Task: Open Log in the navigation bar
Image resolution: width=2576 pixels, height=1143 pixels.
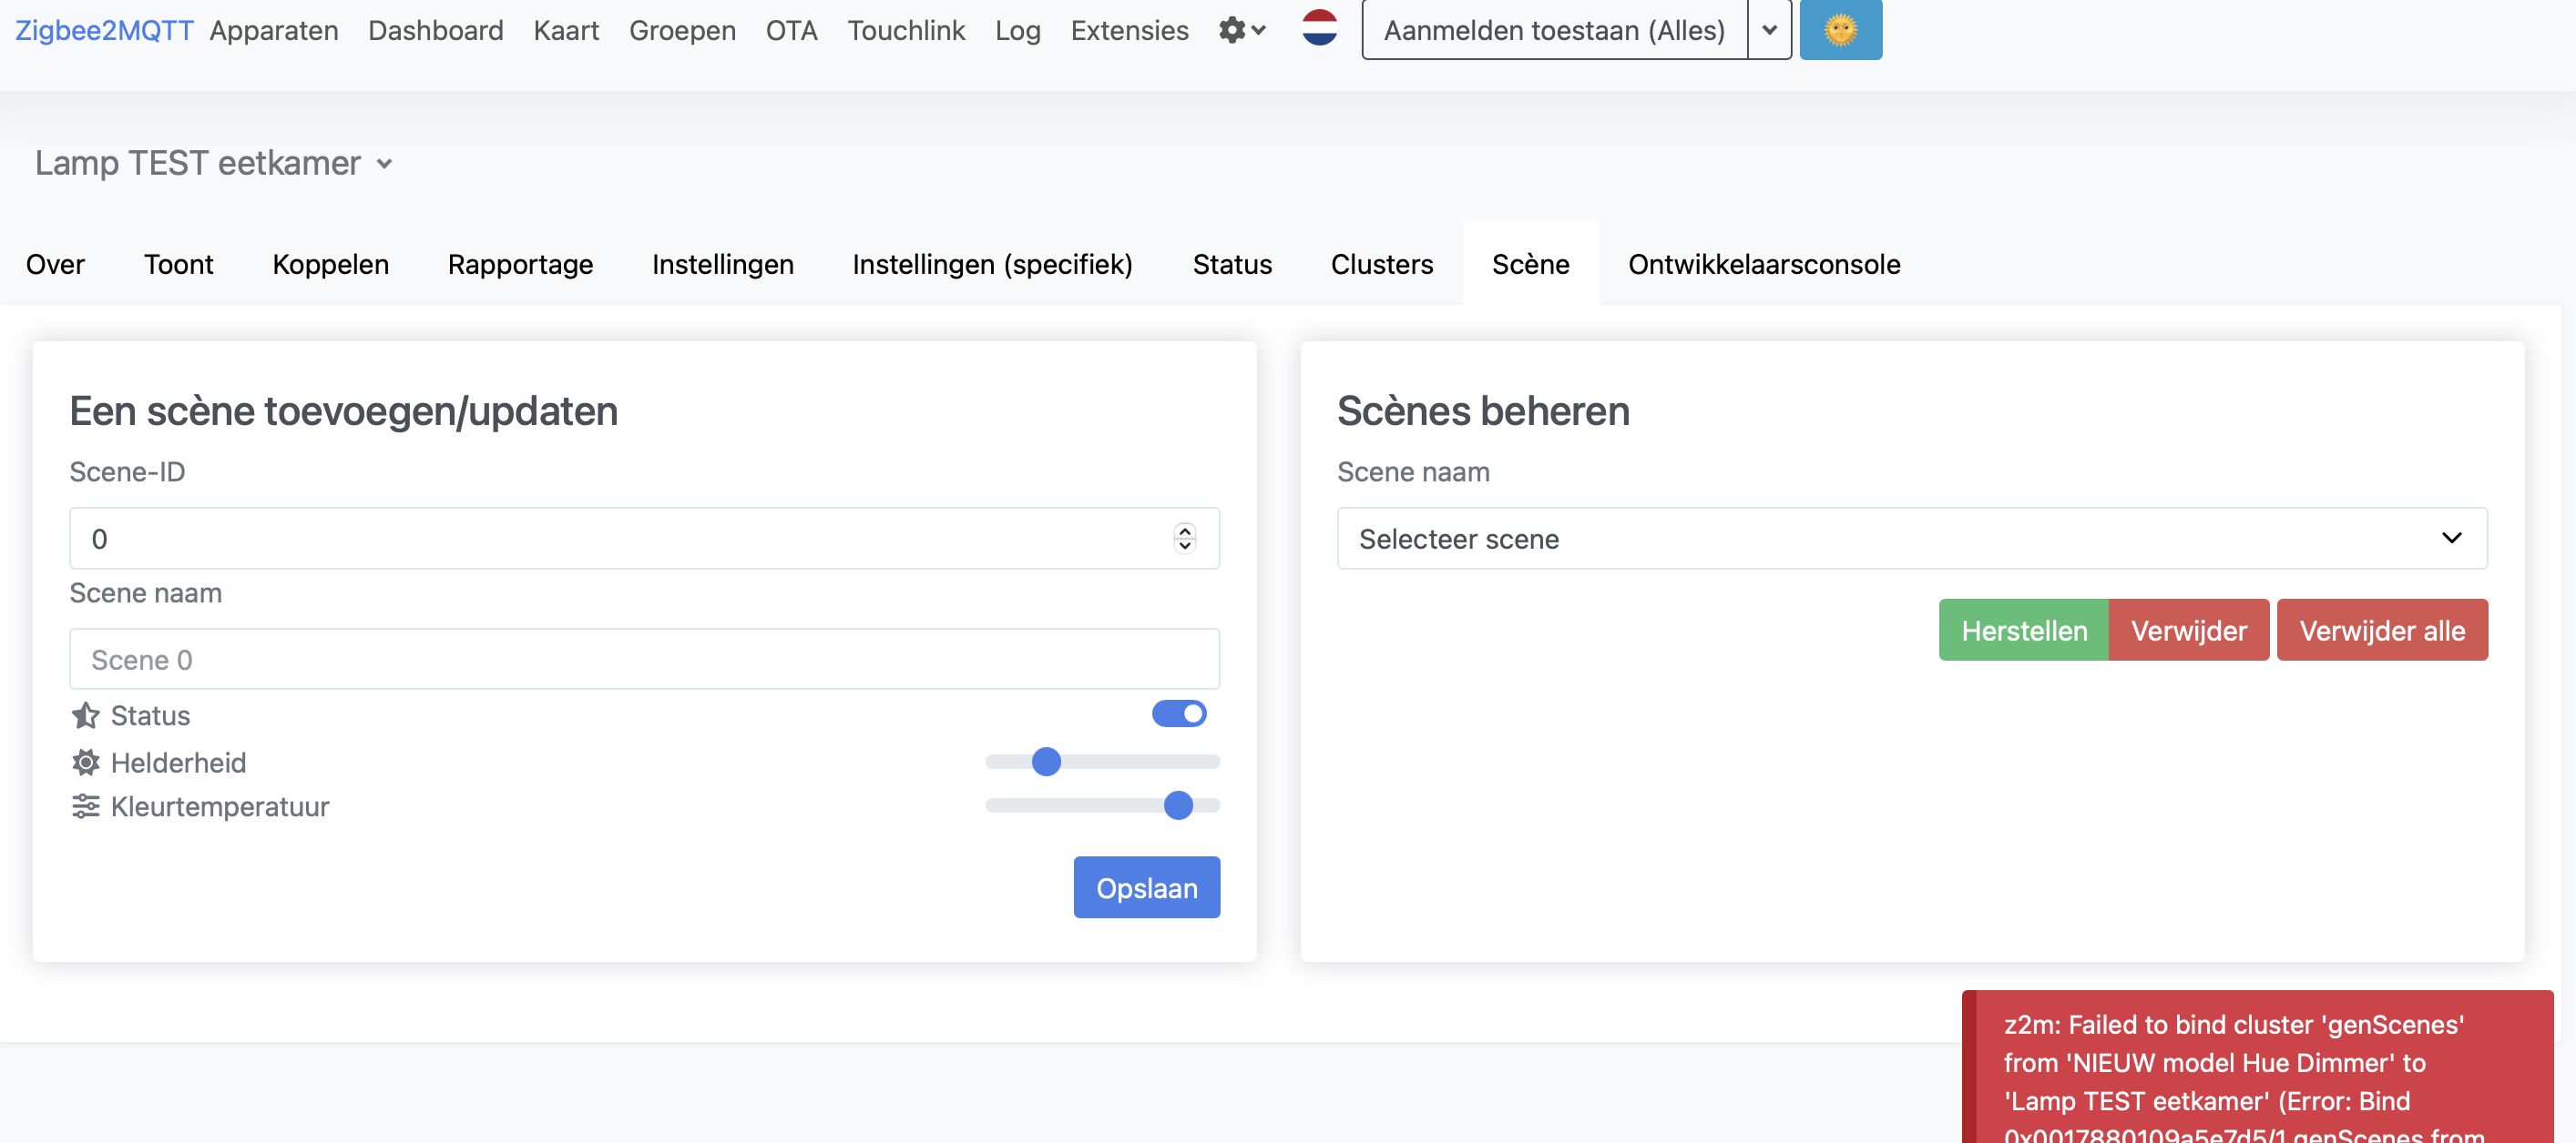Action: (1017, 30)
